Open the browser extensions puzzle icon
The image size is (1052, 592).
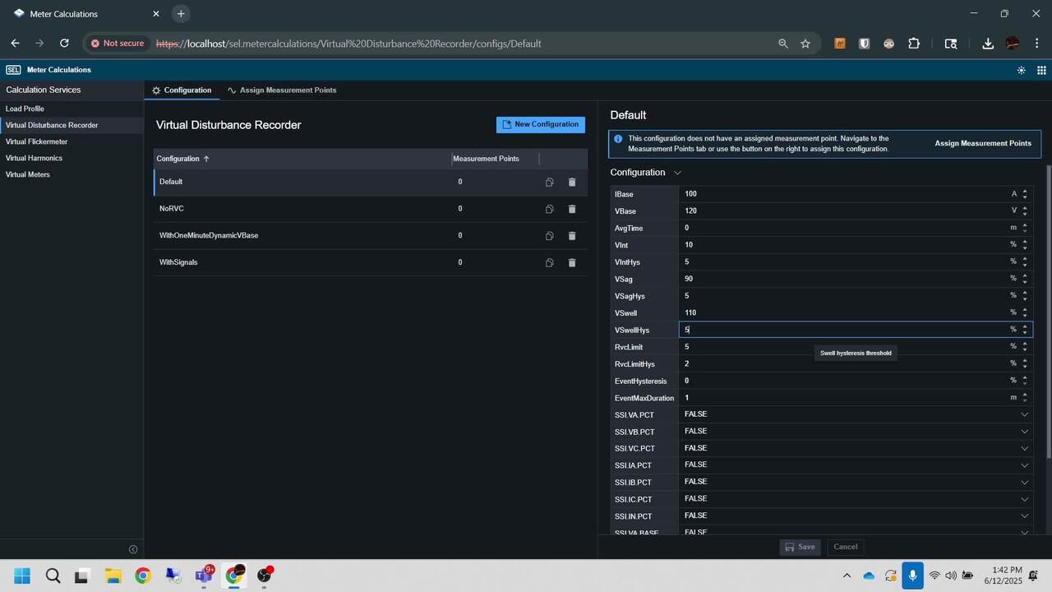click(913, 44)
